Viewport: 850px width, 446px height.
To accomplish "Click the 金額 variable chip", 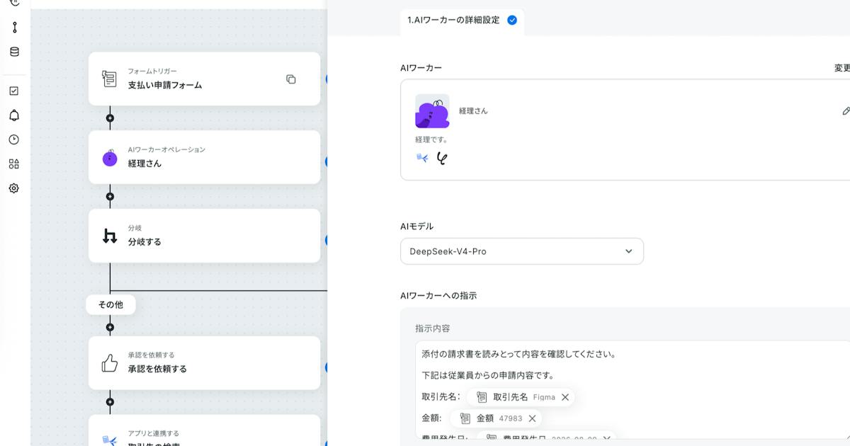I will tap(494, 418).
